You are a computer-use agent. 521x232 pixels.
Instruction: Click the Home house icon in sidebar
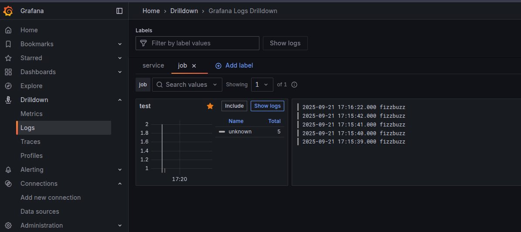8,30
